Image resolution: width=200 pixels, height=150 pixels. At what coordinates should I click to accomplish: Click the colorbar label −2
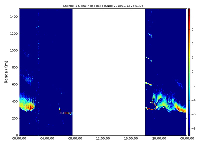pos(193,86)
